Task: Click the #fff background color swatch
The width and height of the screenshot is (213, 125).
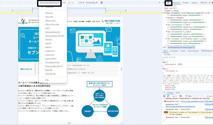Action: pos(177,64)
